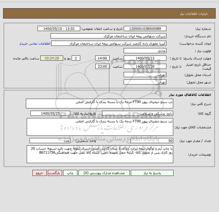Click the label توضیحات خریدار
219x212 pixels.
[199, 155]
